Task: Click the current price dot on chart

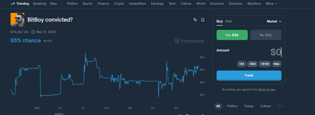Action: [197, 67]
